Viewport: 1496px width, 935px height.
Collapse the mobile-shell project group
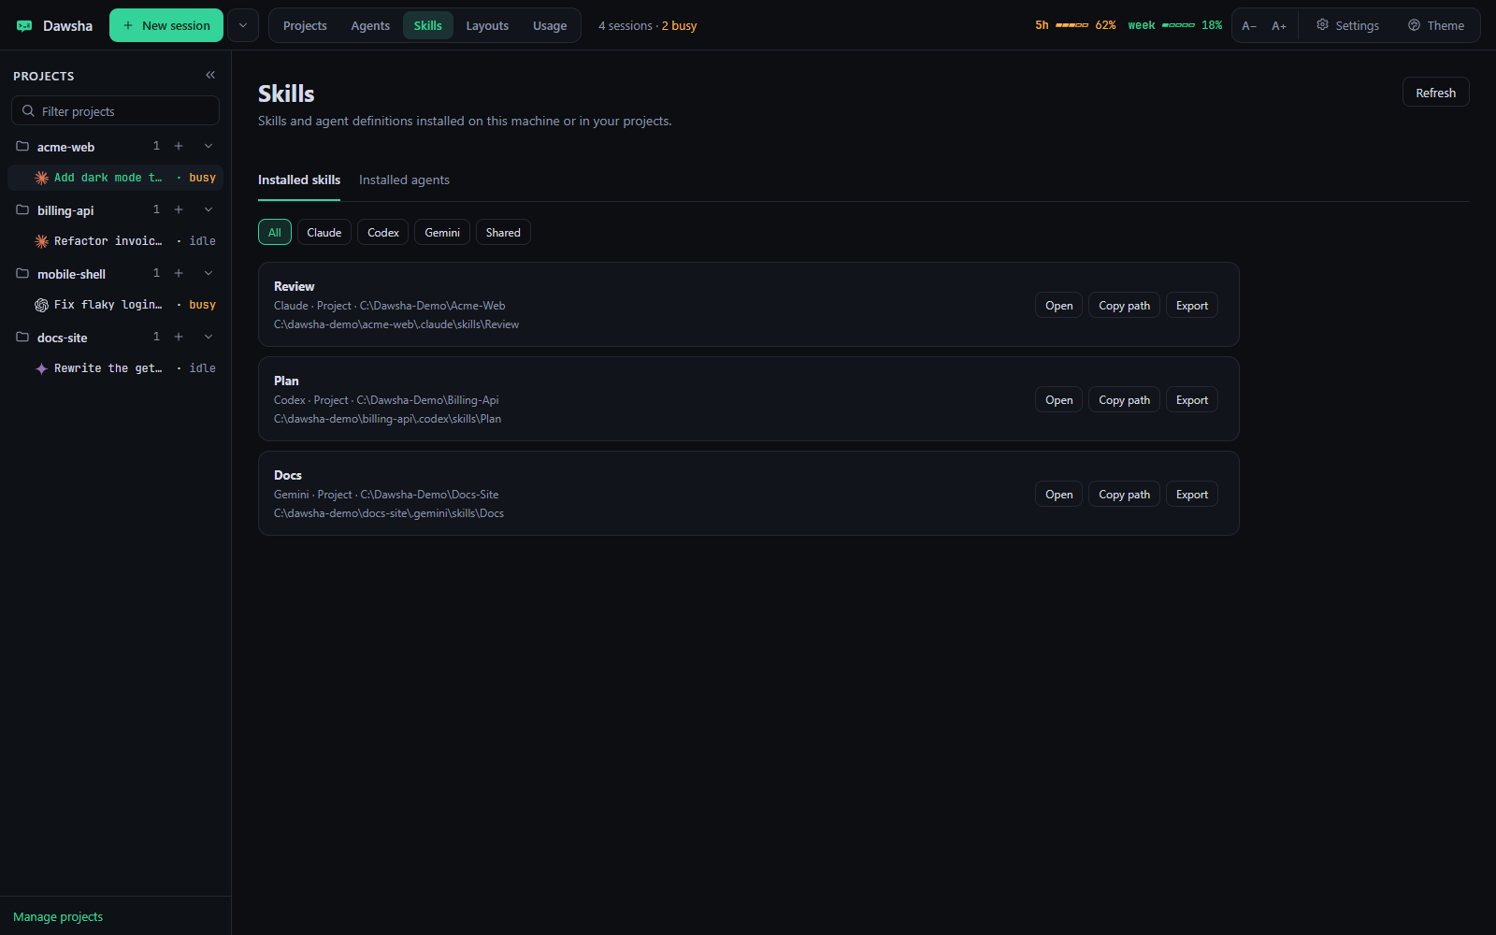click(x=209, y=273)
